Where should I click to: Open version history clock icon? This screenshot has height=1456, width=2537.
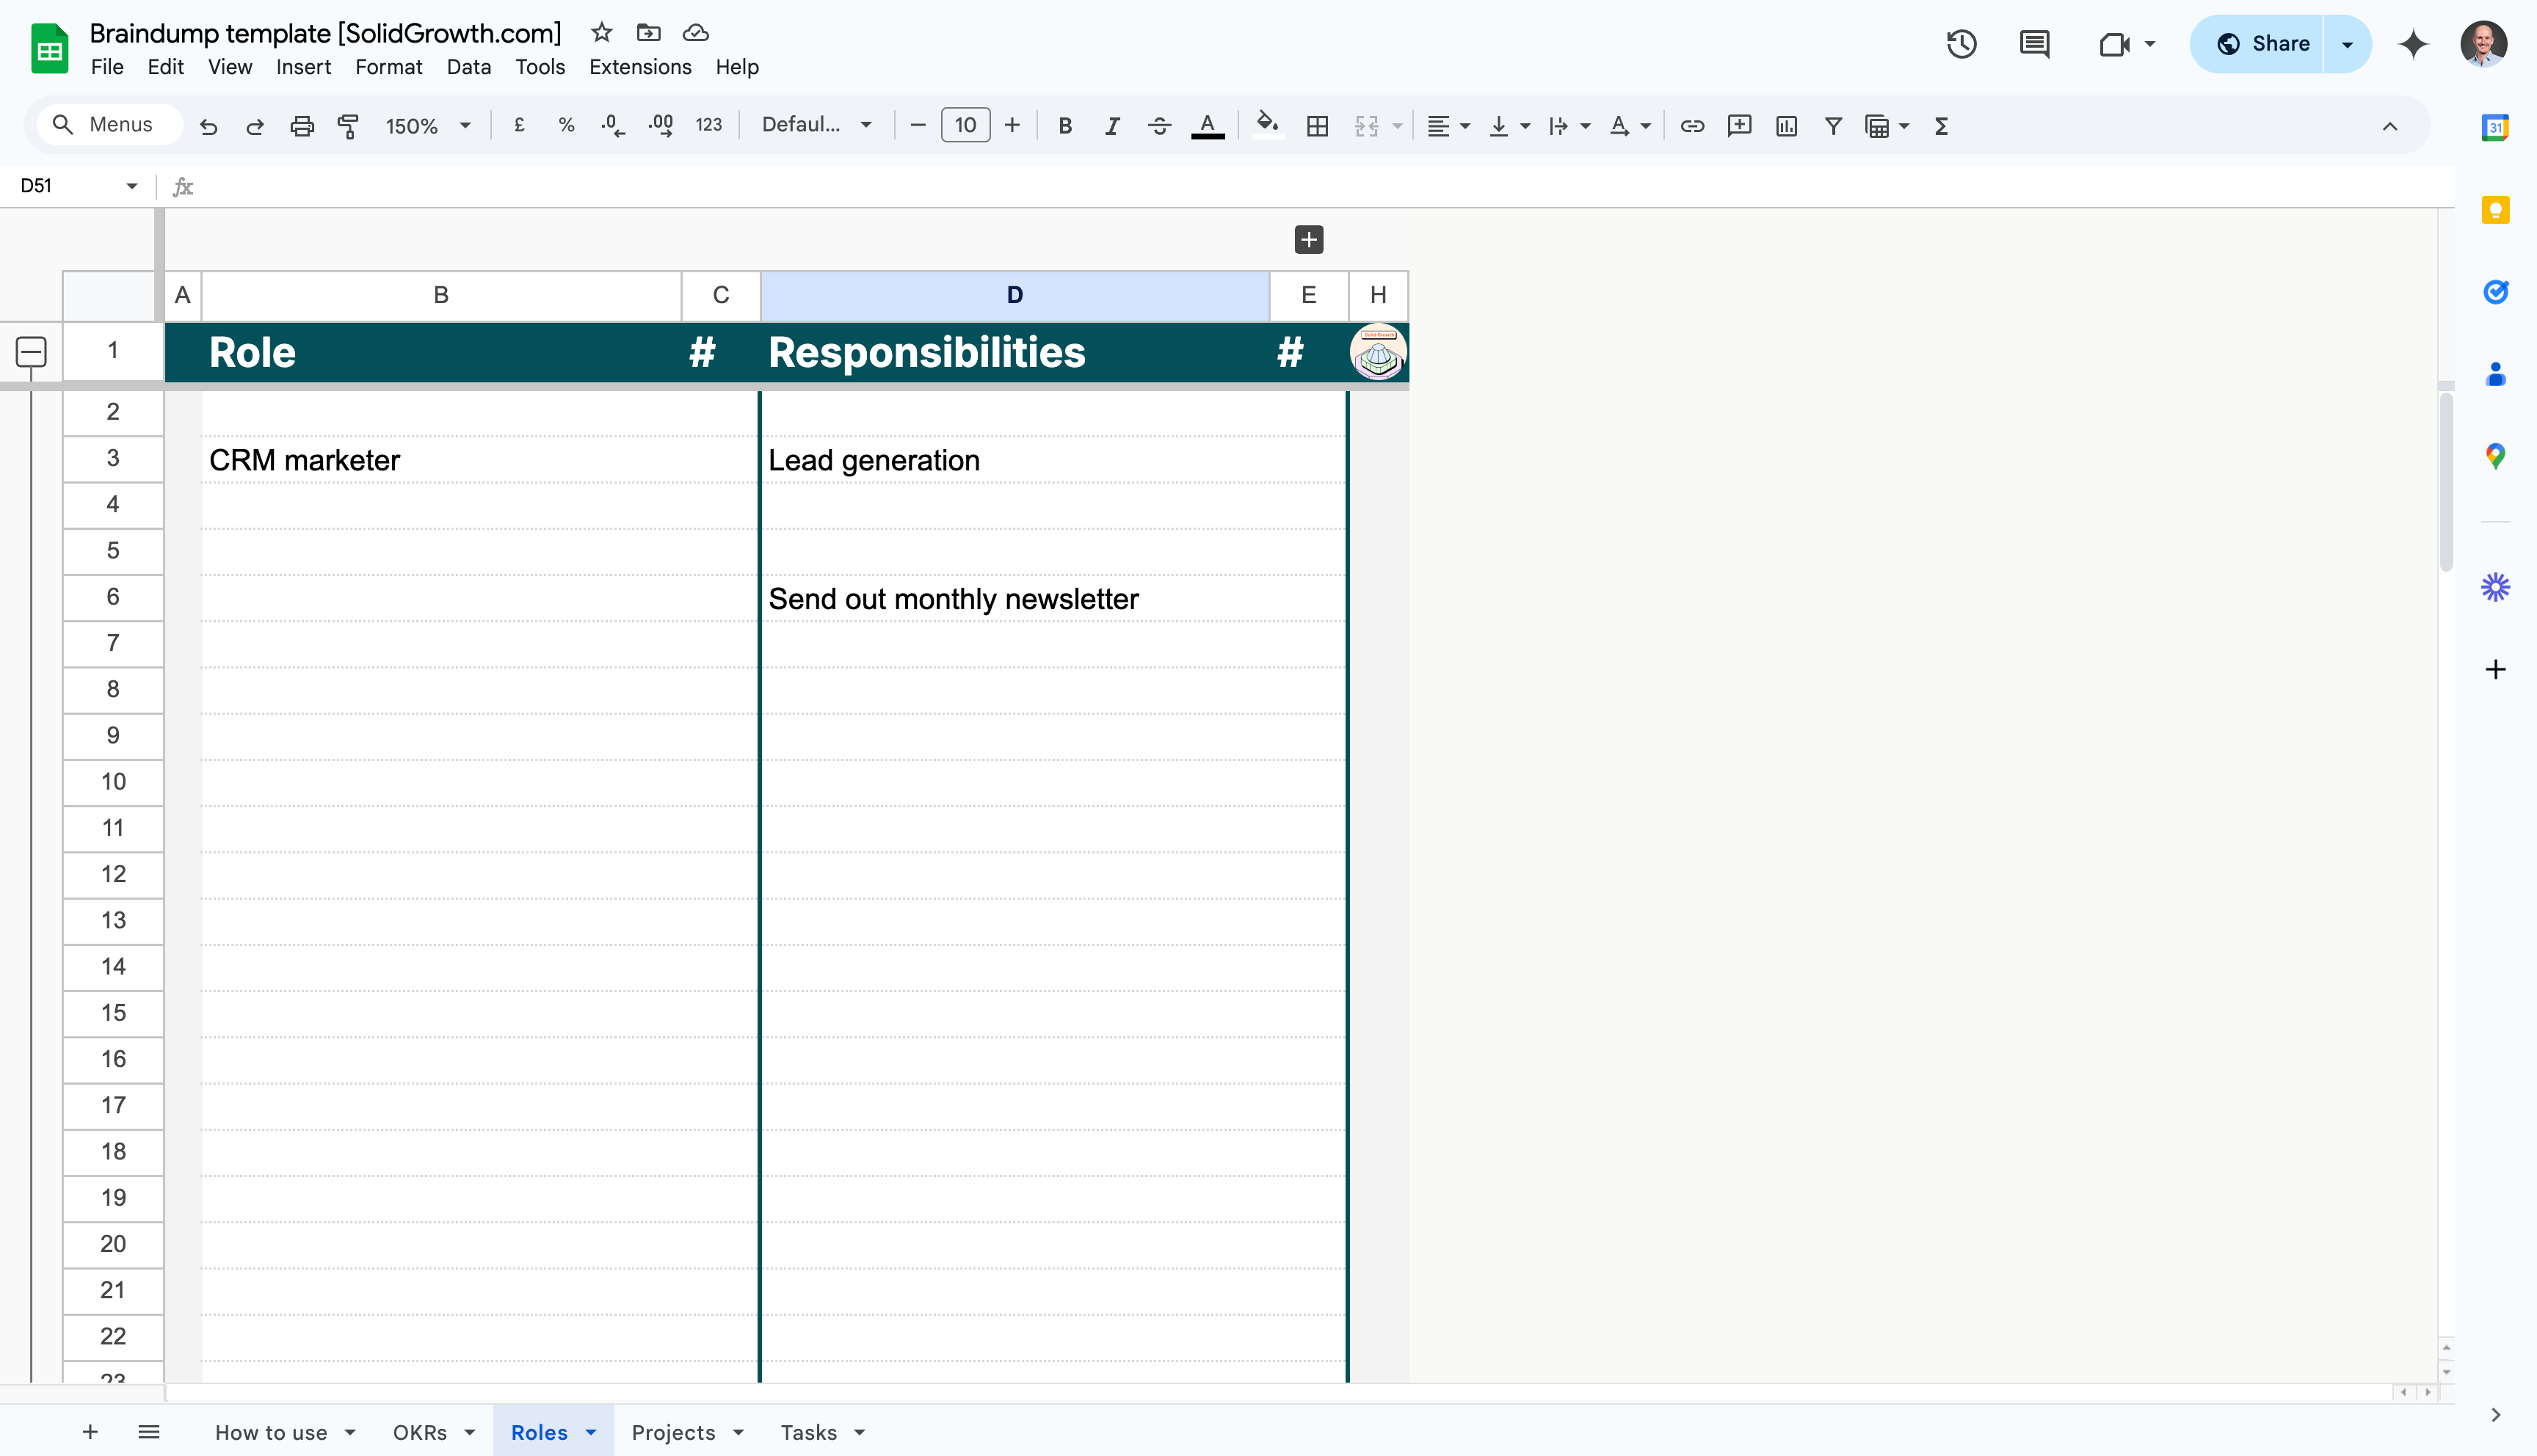click(x=1961, y=44)
